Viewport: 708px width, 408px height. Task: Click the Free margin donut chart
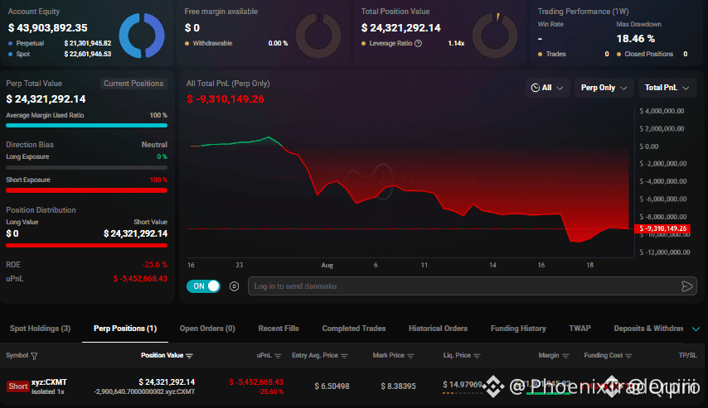(x=318, y=36)
